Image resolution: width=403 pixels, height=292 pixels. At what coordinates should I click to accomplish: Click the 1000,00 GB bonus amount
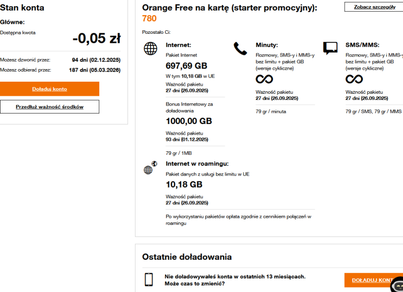189,121
